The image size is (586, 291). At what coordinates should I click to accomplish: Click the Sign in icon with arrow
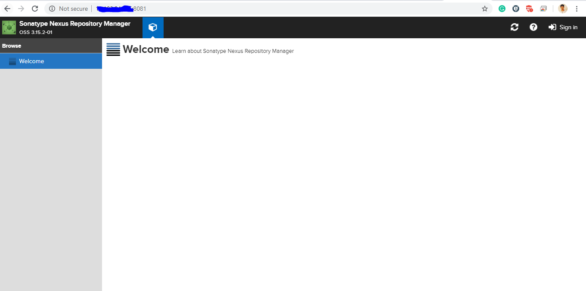tap(552, 27)
